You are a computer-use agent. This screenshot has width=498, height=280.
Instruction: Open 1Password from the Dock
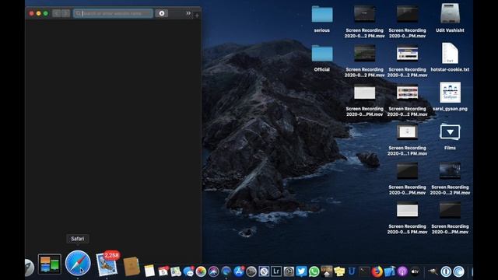(446, 271)
